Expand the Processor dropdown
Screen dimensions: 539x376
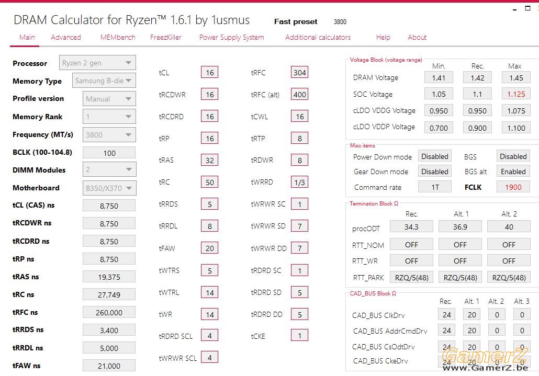[x=97, y=63]
